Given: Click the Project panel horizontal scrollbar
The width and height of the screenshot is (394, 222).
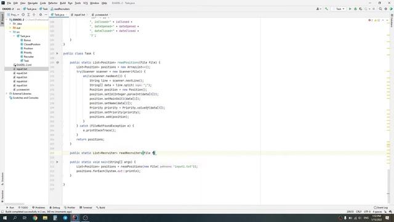Looking at the screenshot, I should [15, 204].
